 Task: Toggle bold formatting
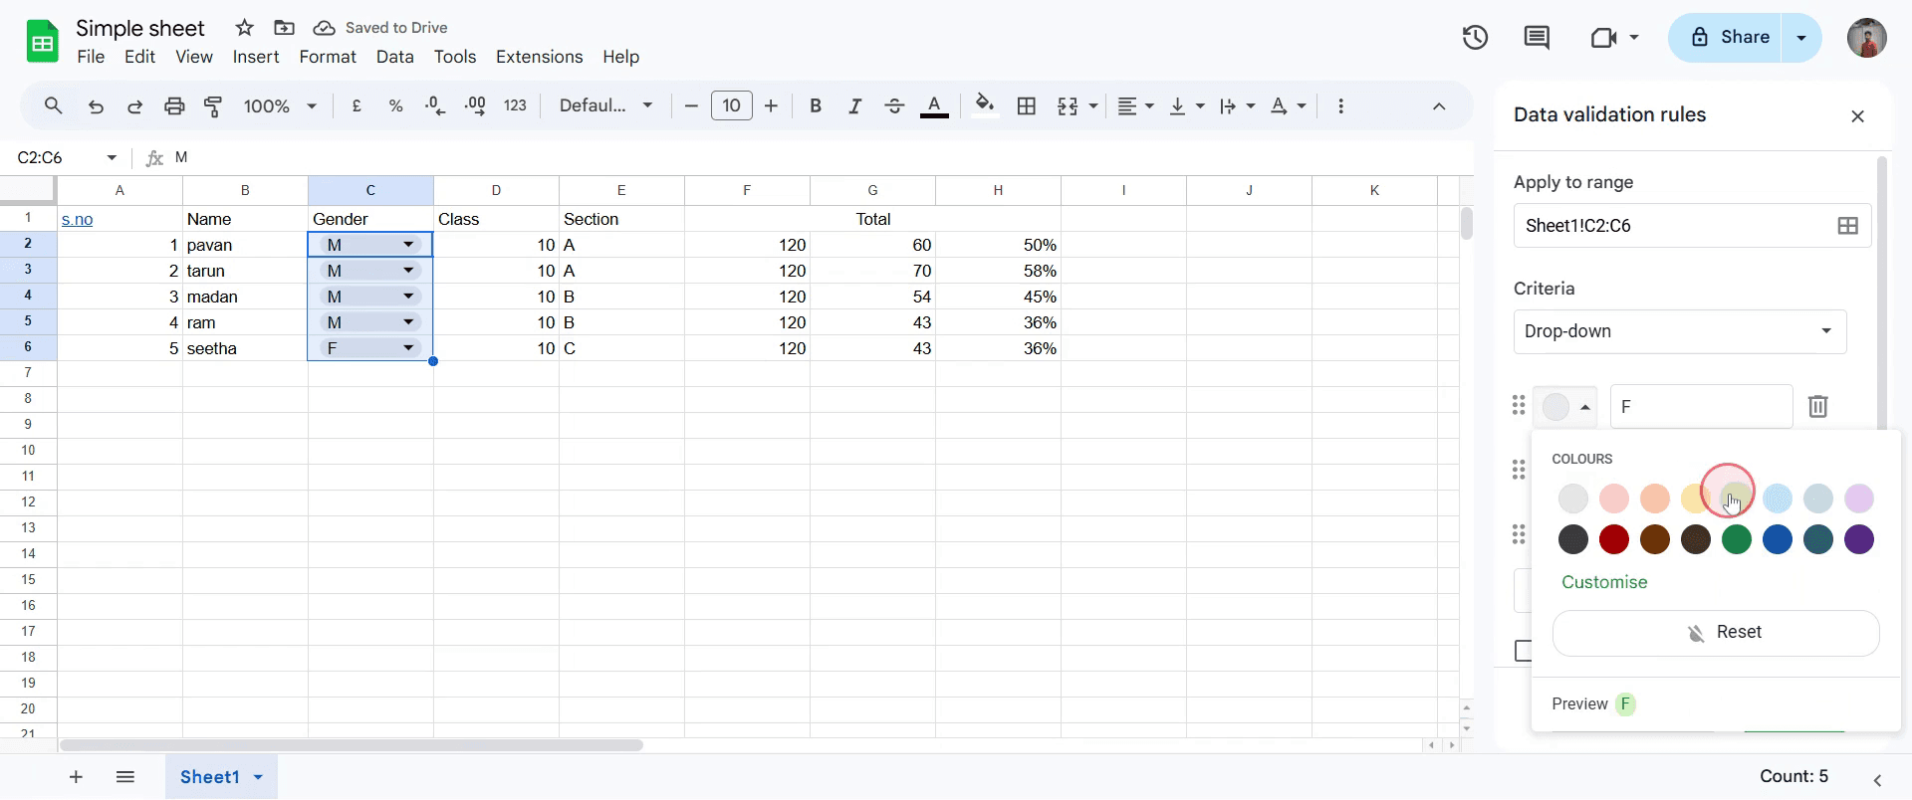tap(816, 105)
